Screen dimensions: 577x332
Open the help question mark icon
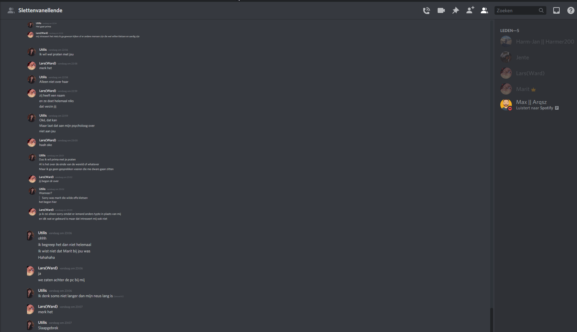[571, 10]
